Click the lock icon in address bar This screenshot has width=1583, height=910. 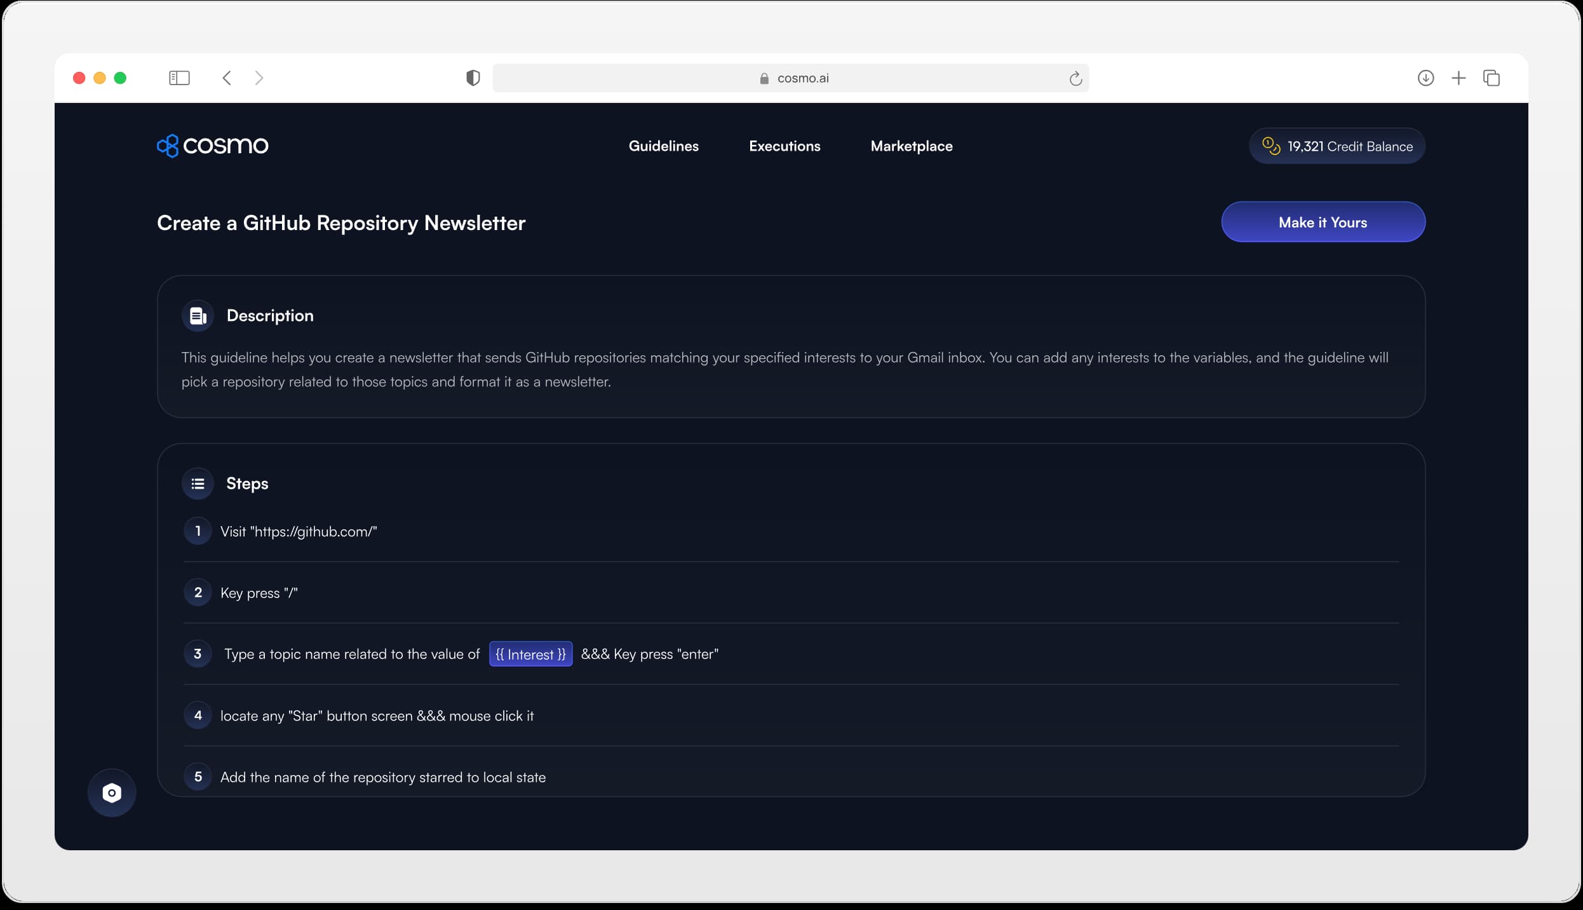pyautogui.click(x=764, y=78)
